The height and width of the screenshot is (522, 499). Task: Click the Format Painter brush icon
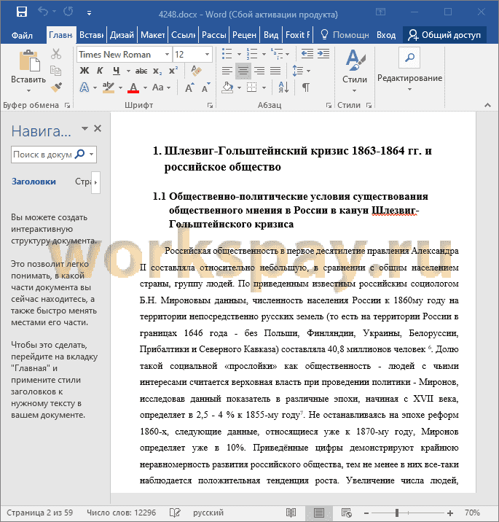(56, 87)
